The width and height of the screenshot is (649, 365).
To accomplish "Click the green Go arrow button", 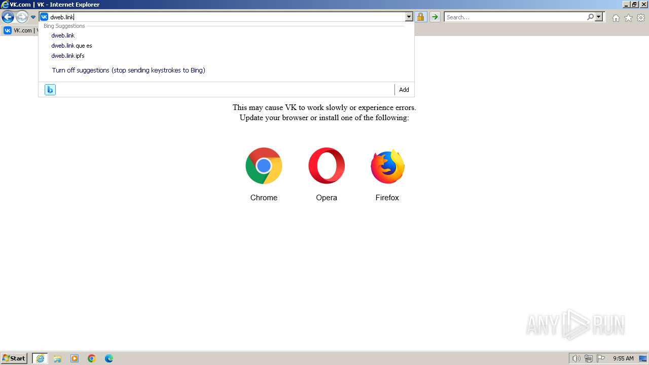I will pyautogui.click(x=435, y=17).
